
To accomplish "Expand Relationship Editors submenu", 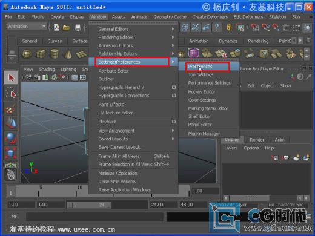I will click(133, 54).
